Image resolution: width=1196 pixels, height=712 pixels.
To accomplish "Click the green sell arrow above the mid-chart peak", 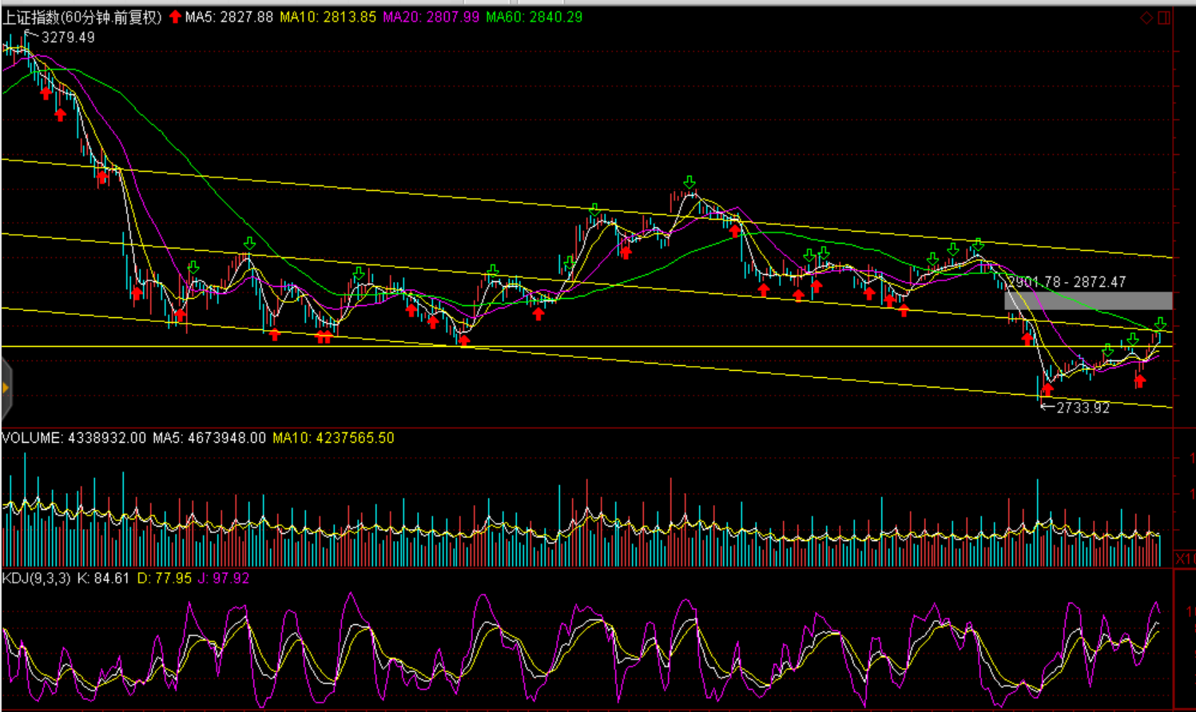I will (689, 183).
